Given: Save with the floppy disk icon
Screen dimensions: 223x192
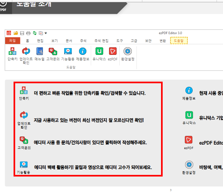Looking at the screenshot, I should [x=22, y=33].
